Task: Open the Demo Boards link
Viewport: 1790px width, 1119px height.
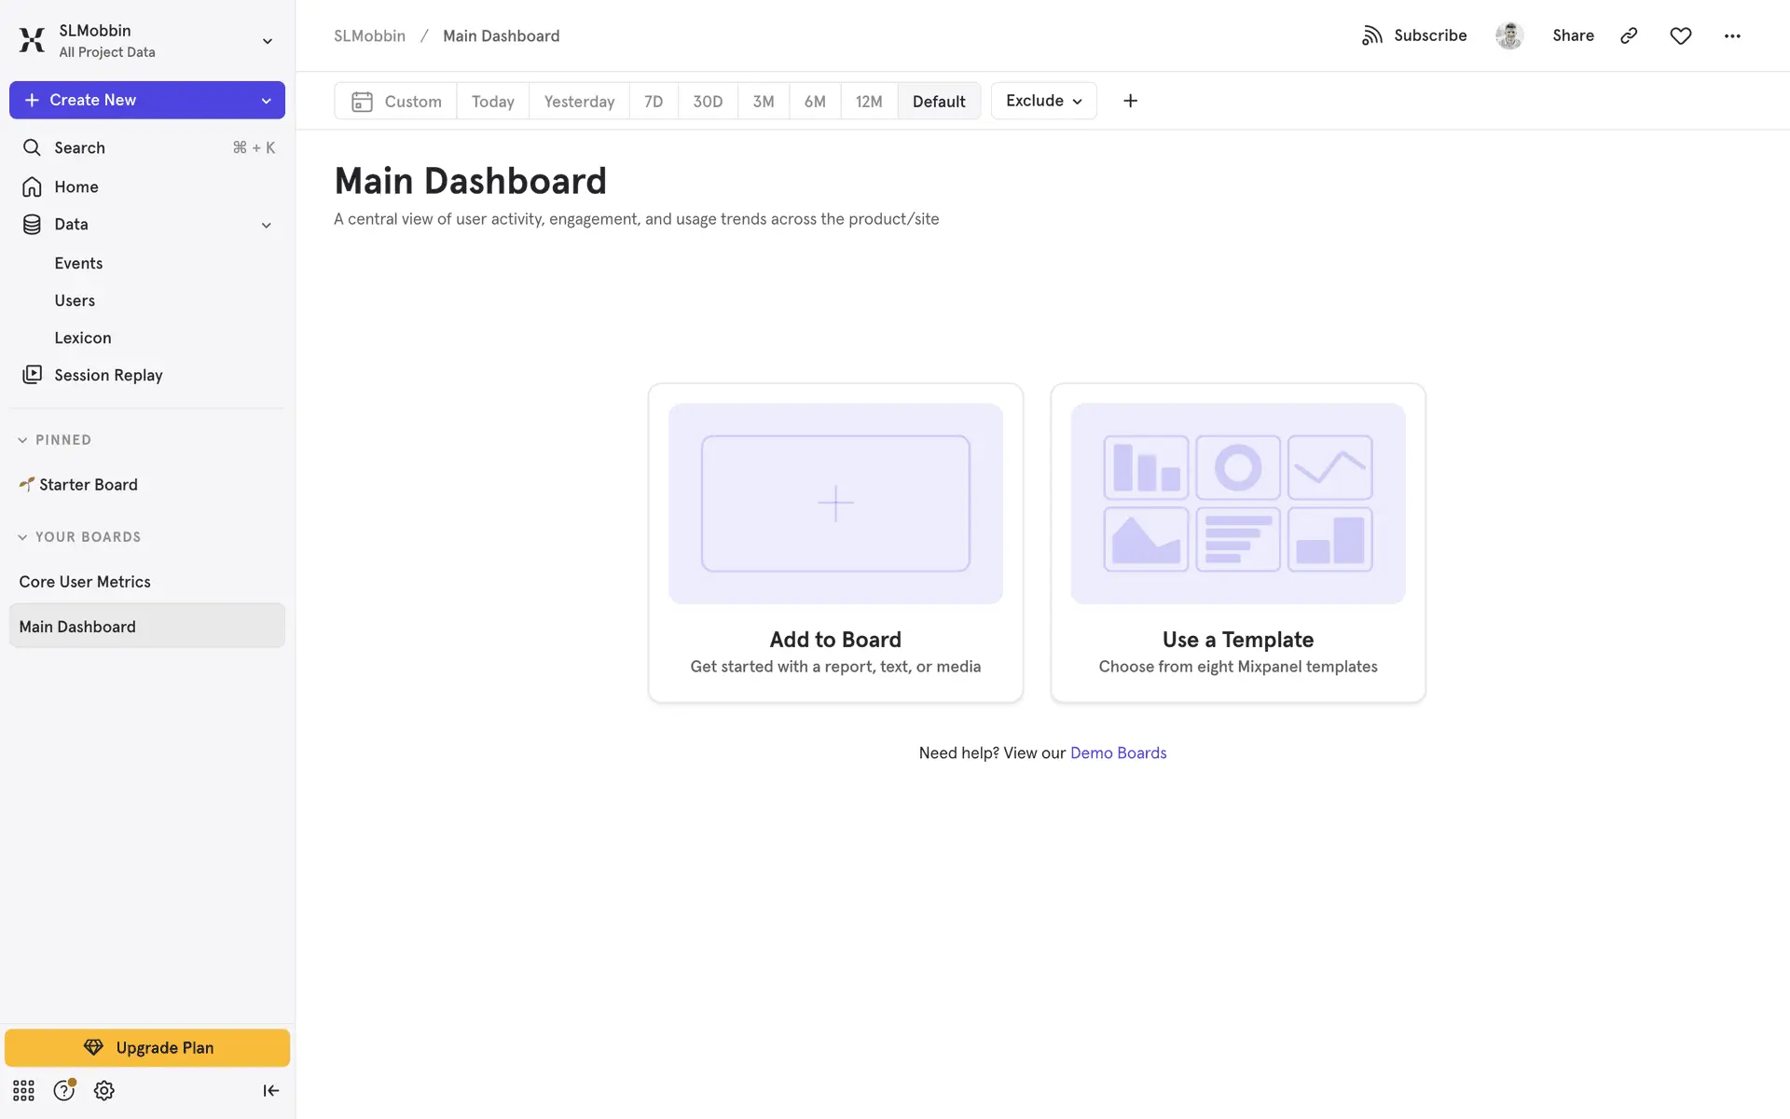Action: [1118, 753]
